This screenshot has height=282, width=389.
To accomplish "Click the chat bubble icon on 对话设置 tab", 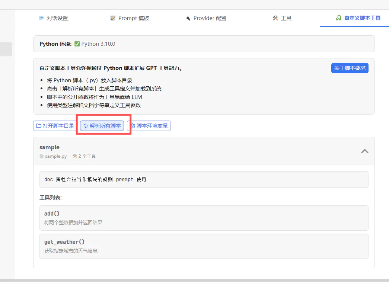I will pos(41,18).
